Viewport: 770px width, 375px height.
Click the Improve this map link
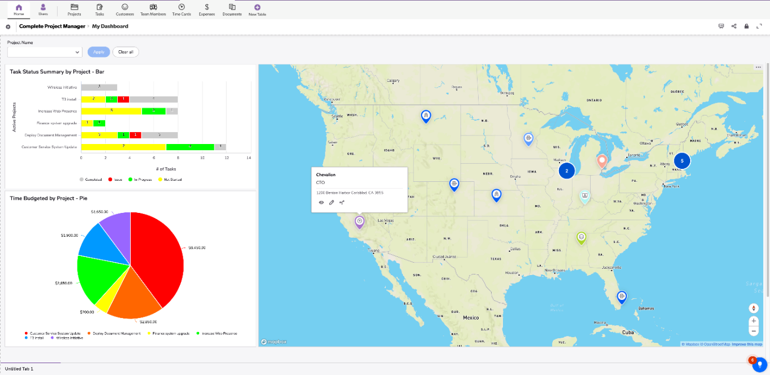[x=747, y=344]
